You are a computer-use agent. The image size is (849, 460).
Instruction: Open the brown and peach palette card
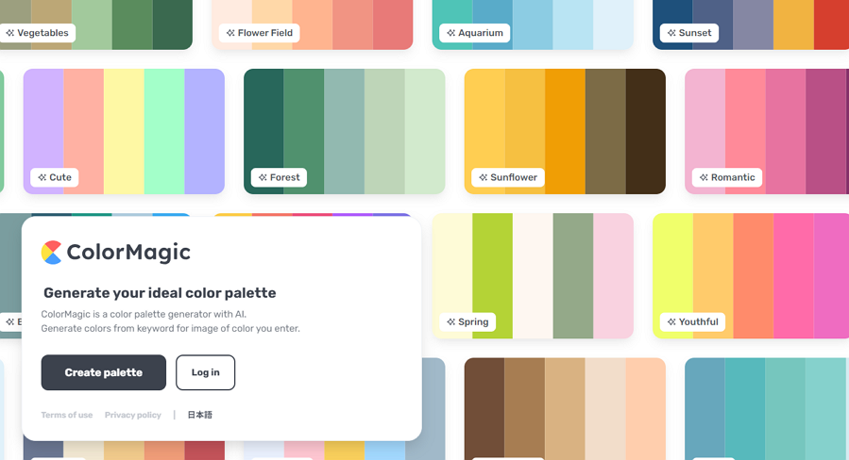(565, 409)
